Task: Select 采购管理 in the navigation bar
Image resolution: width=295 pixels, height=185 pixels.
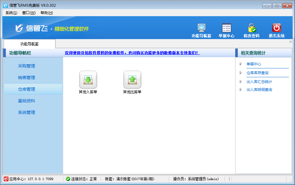Action: [x=27, y=66]
